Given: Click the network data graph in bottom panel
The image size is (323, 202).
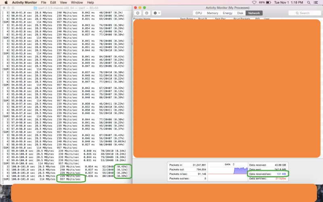Looking at the screenshot, I should click(228, 172).
